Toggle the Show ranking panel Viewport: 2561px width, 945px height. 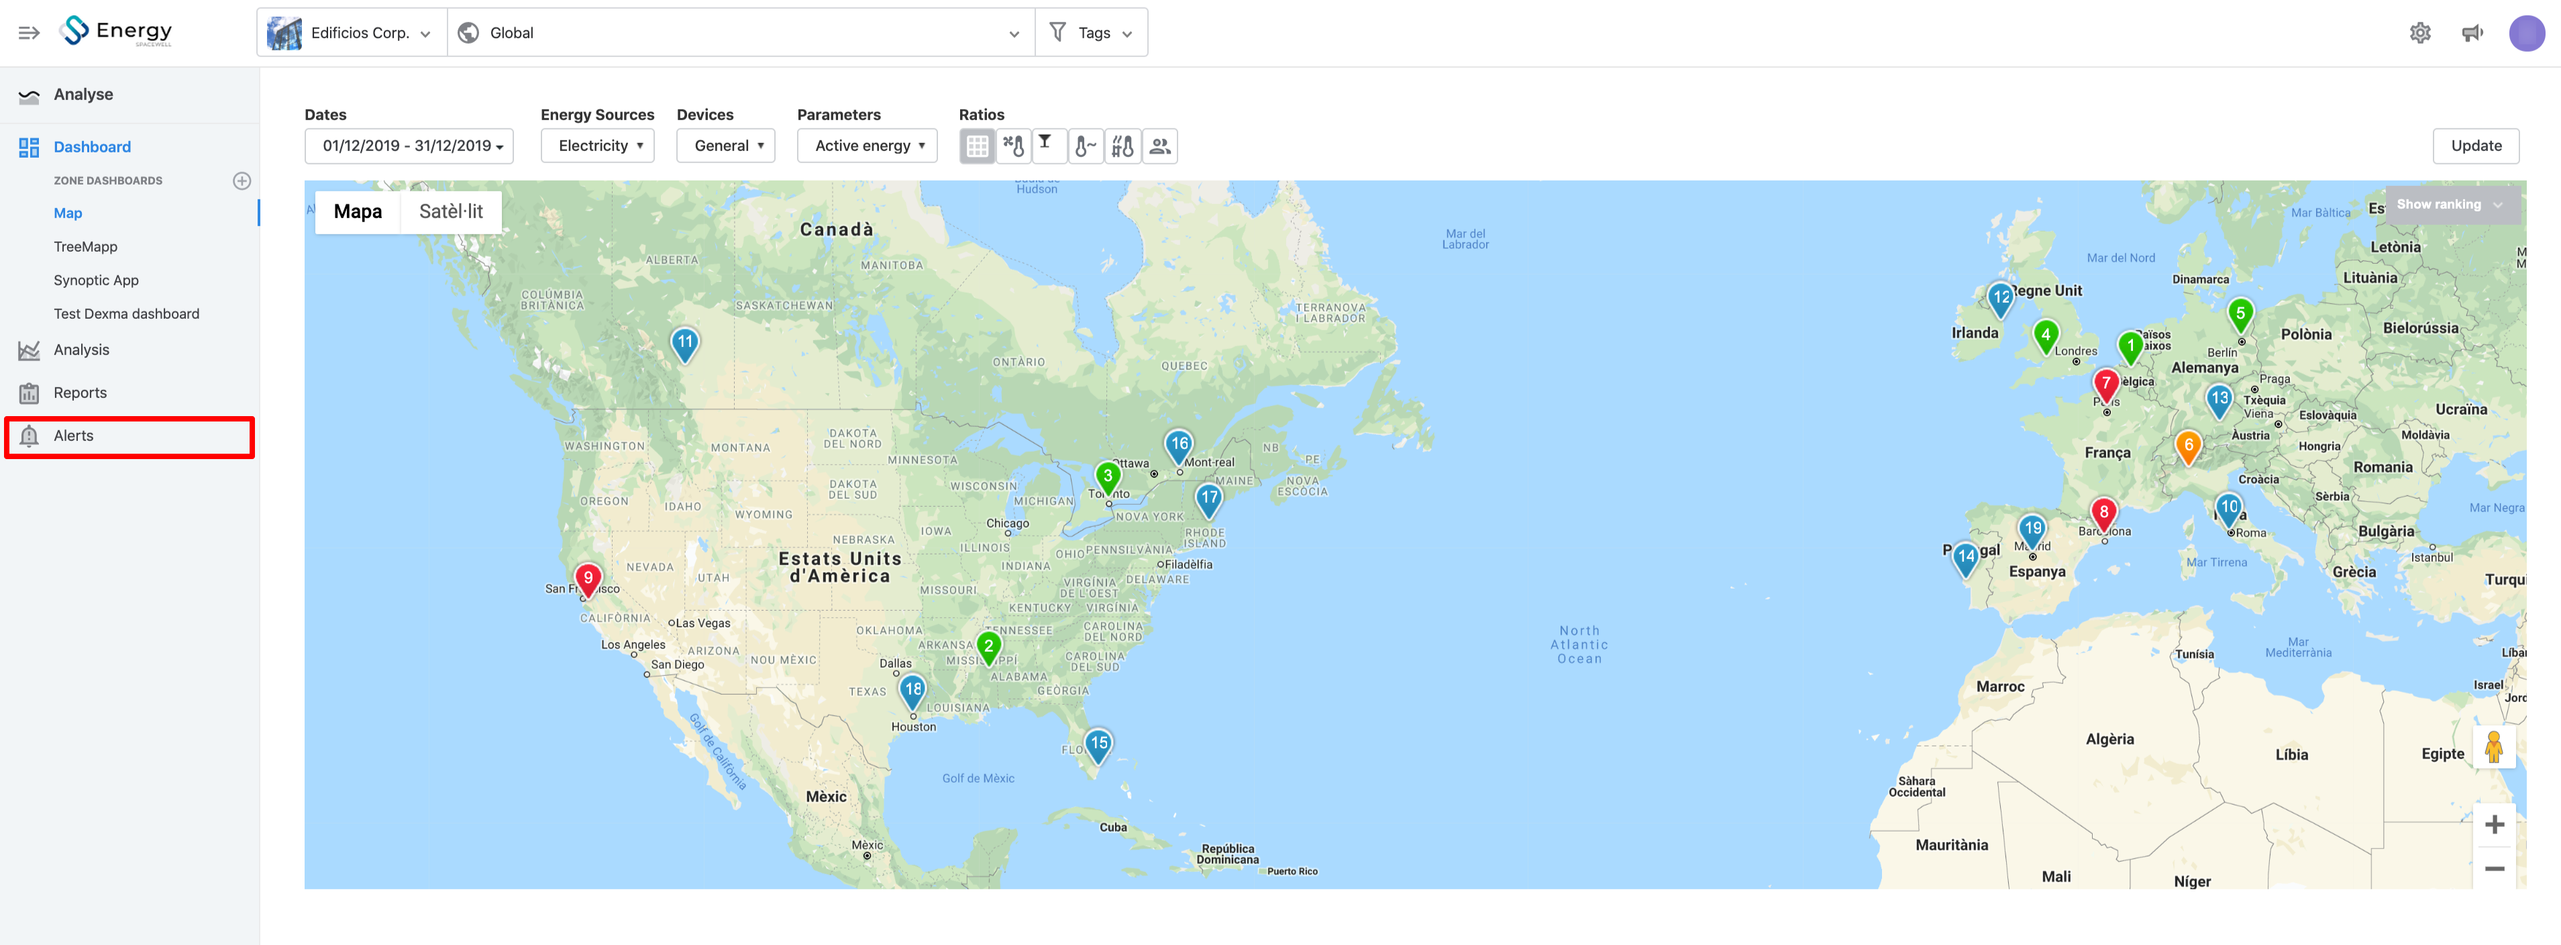[x=2450, y=205]
